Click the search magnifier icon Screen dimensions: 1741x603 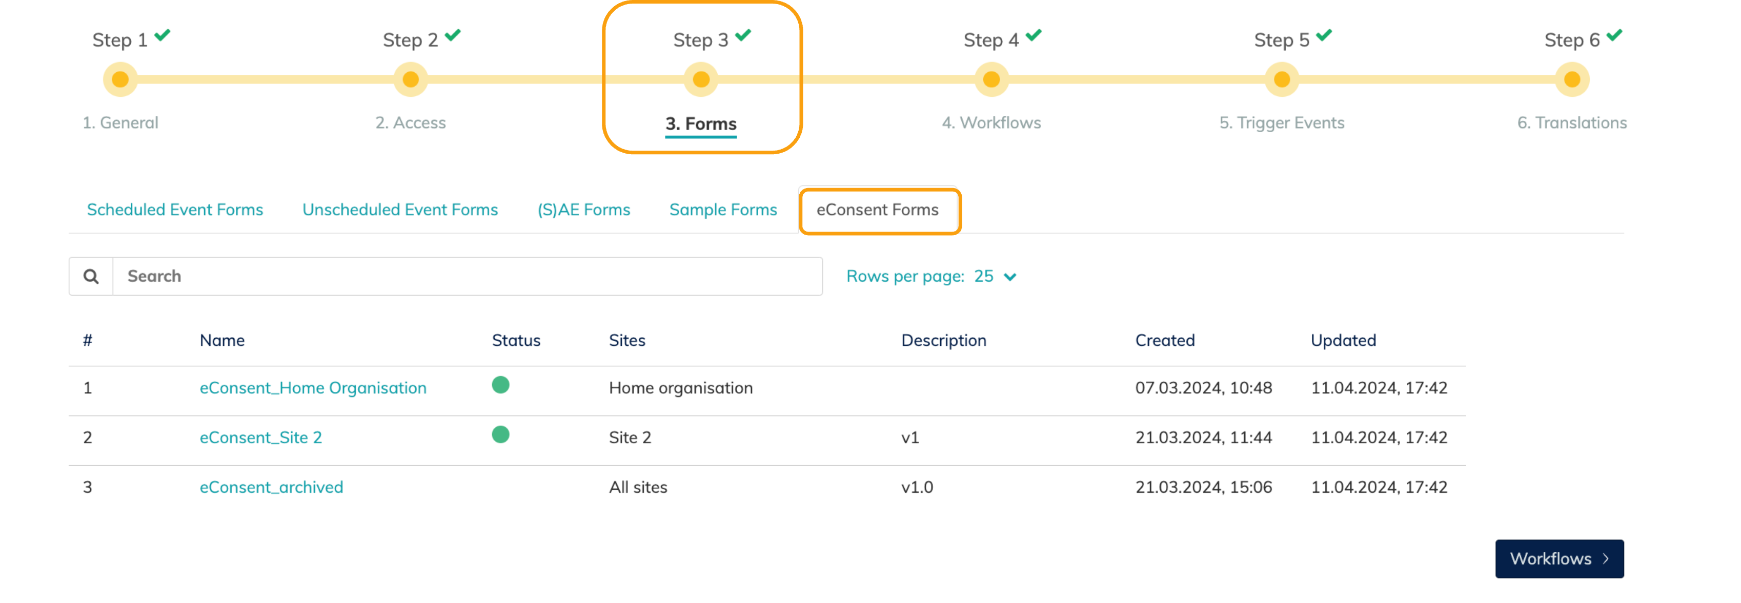pos(91,276)
